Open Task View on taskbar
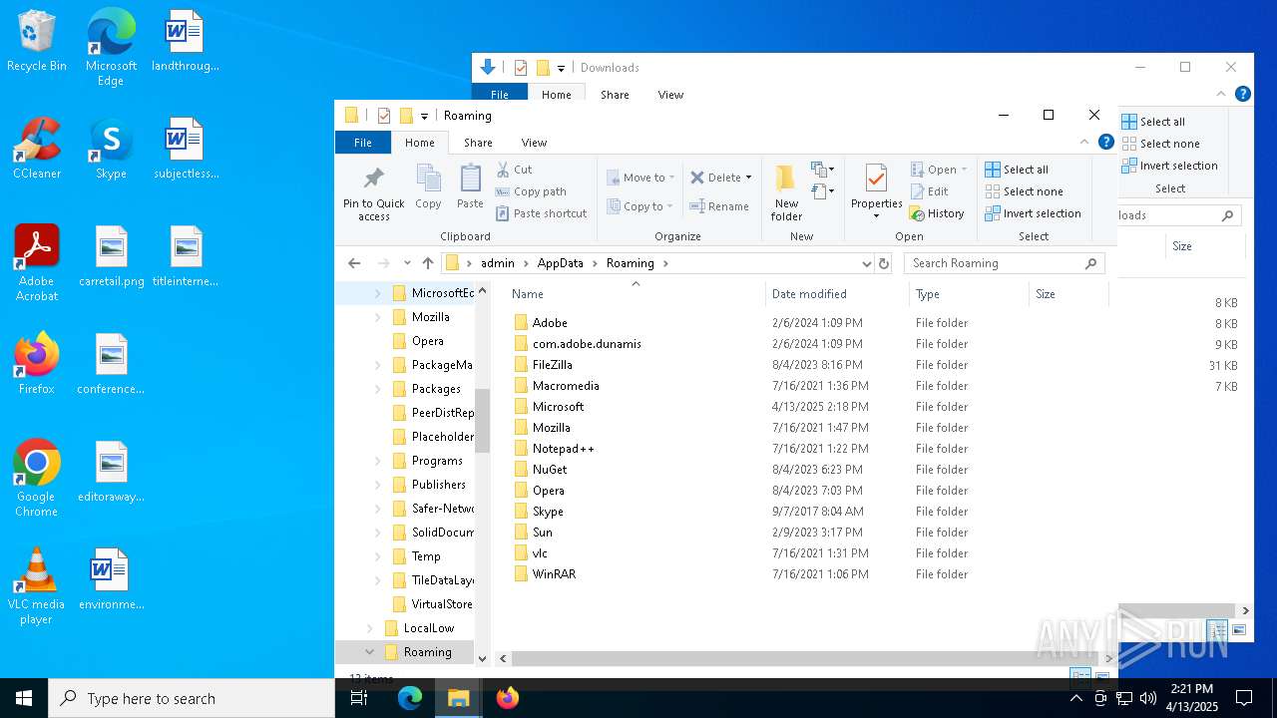The image size is (1277, 718). pos(359,698)
